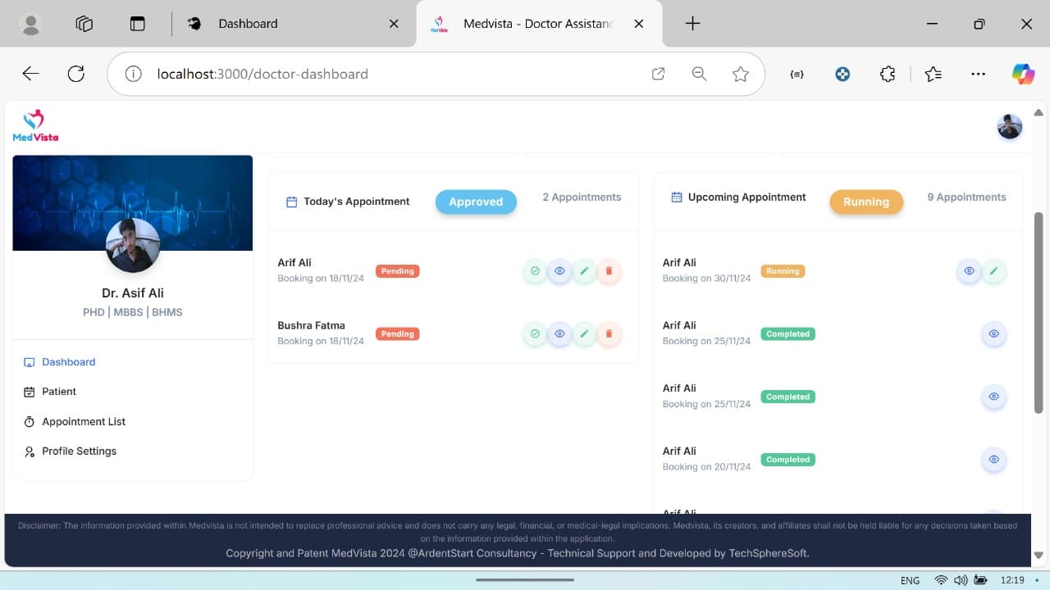Approve Bushra Fatma's appointment with the checkmark icon
This screenshot has height=590, width=1050.
pyautogui.click(x=535, y=334)
